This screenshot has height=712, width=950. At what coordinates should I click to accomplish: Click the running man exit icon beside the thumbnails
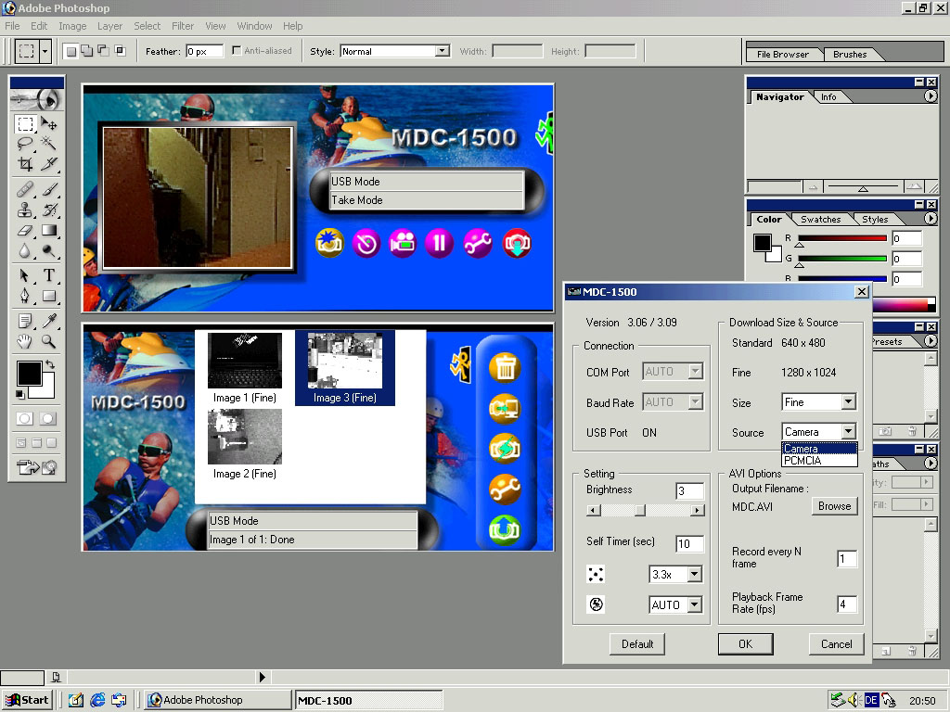click(460, 363)
